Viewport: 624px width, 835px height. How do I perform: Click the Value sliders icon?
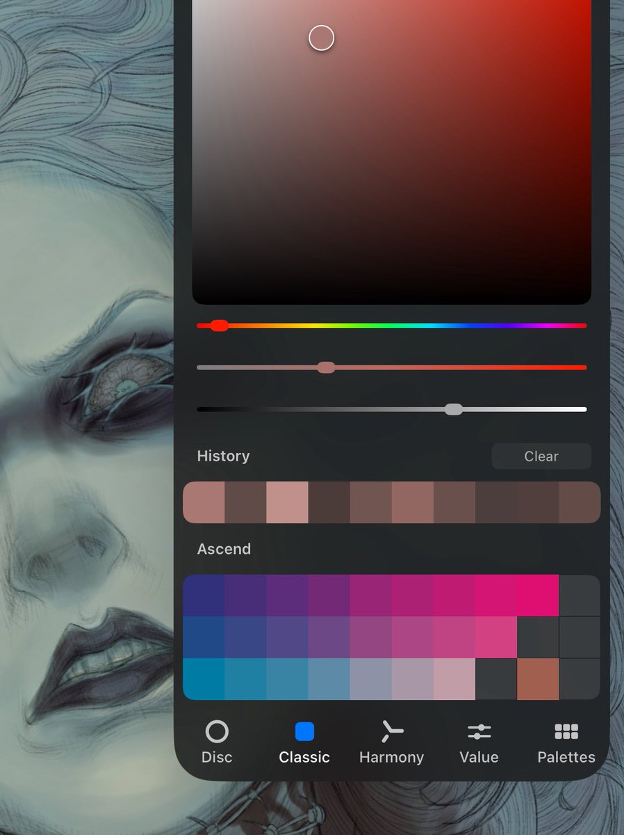tap(479, 731)
